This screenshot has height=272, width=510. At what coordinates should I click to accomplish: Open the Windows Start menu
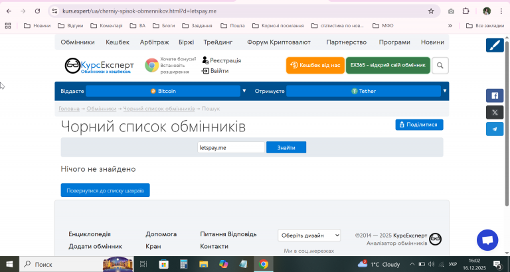click(x=9, y=264)
